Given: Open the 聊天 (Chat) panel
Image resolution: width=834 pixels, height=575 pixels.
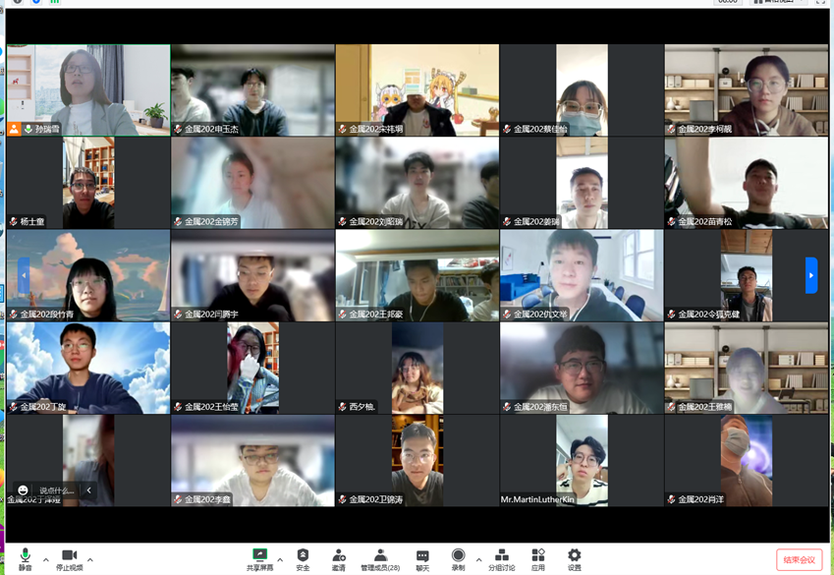Looking at the screenshot, I should tap(422, 557).
